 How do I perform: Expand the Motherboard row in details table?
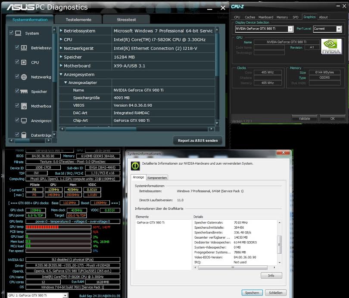(x=61, y=65)
